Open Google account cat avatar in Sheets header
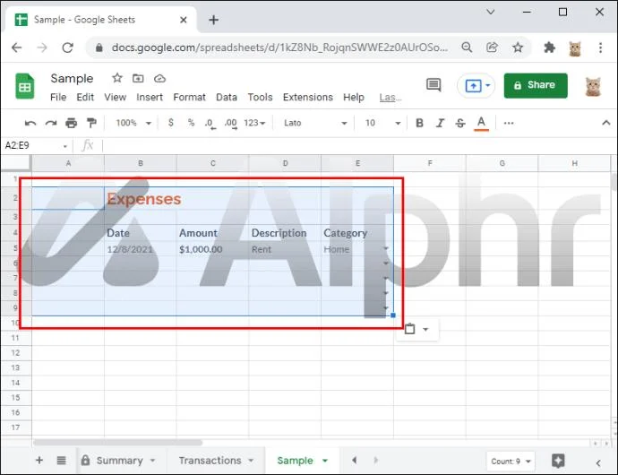 (x=593, y=86)
